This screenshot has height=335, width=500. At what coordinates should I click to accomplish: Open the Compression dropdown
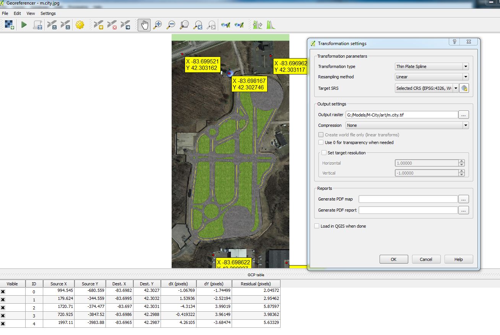point(407,125)
